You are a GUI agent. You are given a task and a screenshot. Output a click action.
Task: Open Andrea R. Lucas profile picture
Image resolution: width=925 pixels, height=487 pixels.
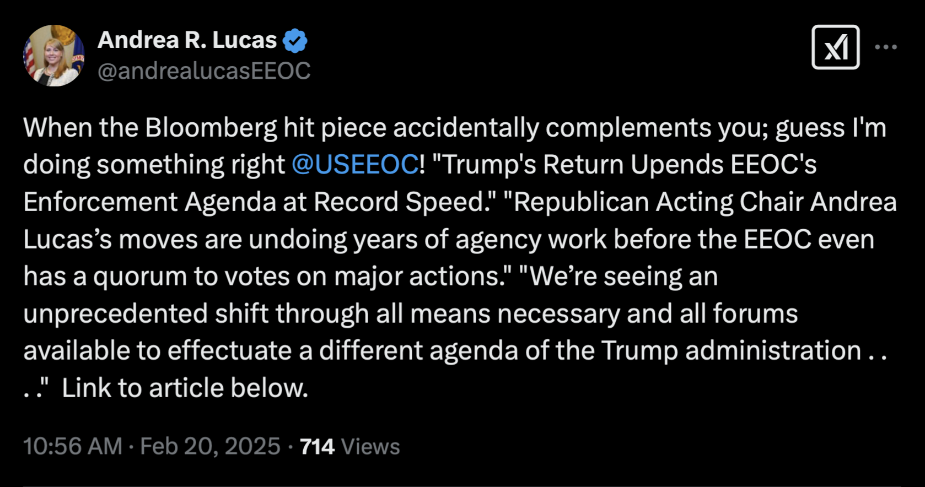[54, 56]
